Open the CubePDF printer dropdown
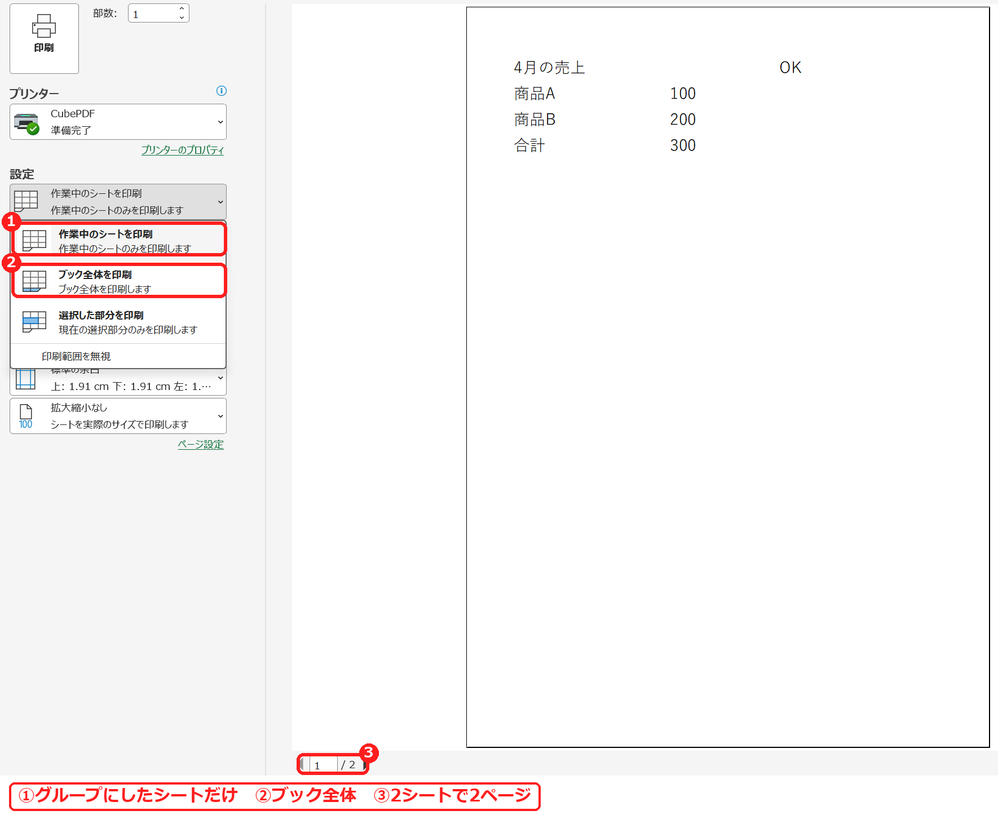This screenshot has height=815, width=998. 118,122
